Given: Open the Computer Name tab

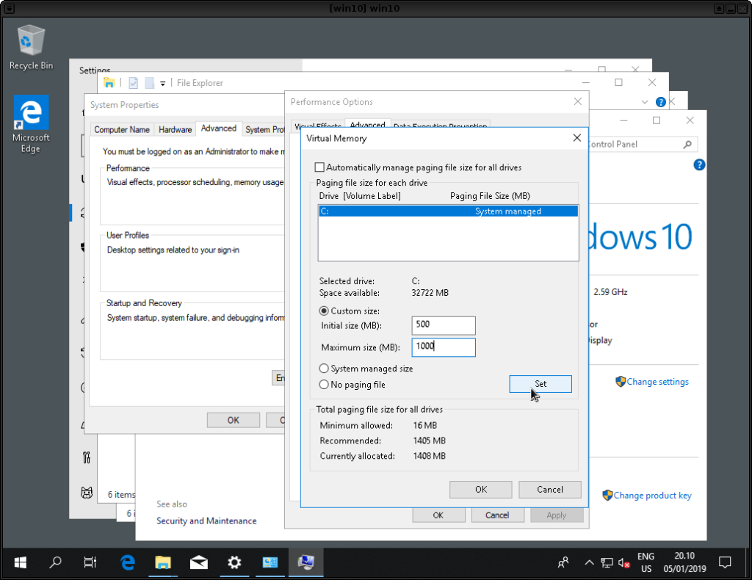Looking at the screenshot, I should pos(122,129).
